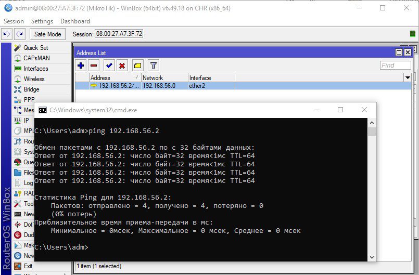
Task: Click the WinBox title bar app icon
Action: pos(8,8)
